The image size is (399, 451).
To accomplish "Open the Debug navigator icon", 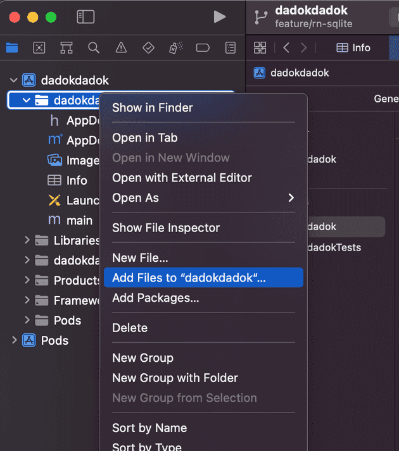I will point(175,48).
